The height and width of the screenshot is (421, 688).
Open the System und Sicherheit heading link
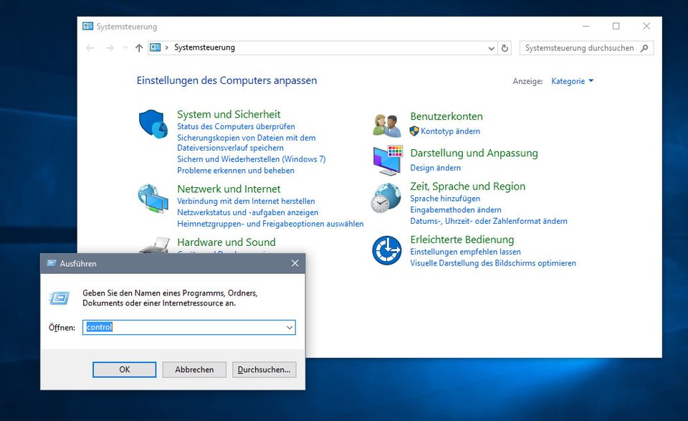229,114
